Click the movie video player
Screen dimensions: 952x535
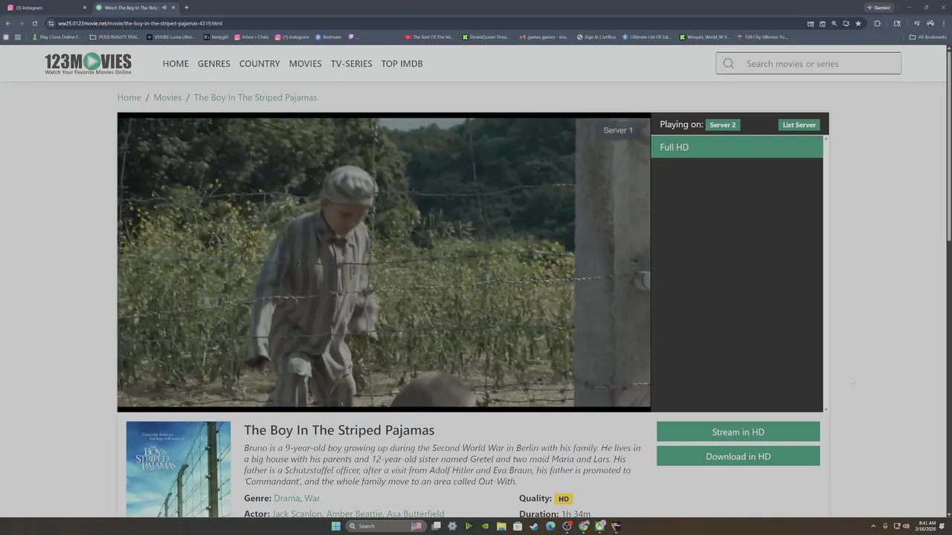pos(384,262)
